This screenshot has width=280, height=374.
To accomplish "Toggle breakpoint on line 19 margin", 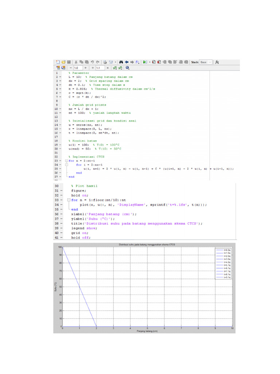I will click(x=60, y=145).
